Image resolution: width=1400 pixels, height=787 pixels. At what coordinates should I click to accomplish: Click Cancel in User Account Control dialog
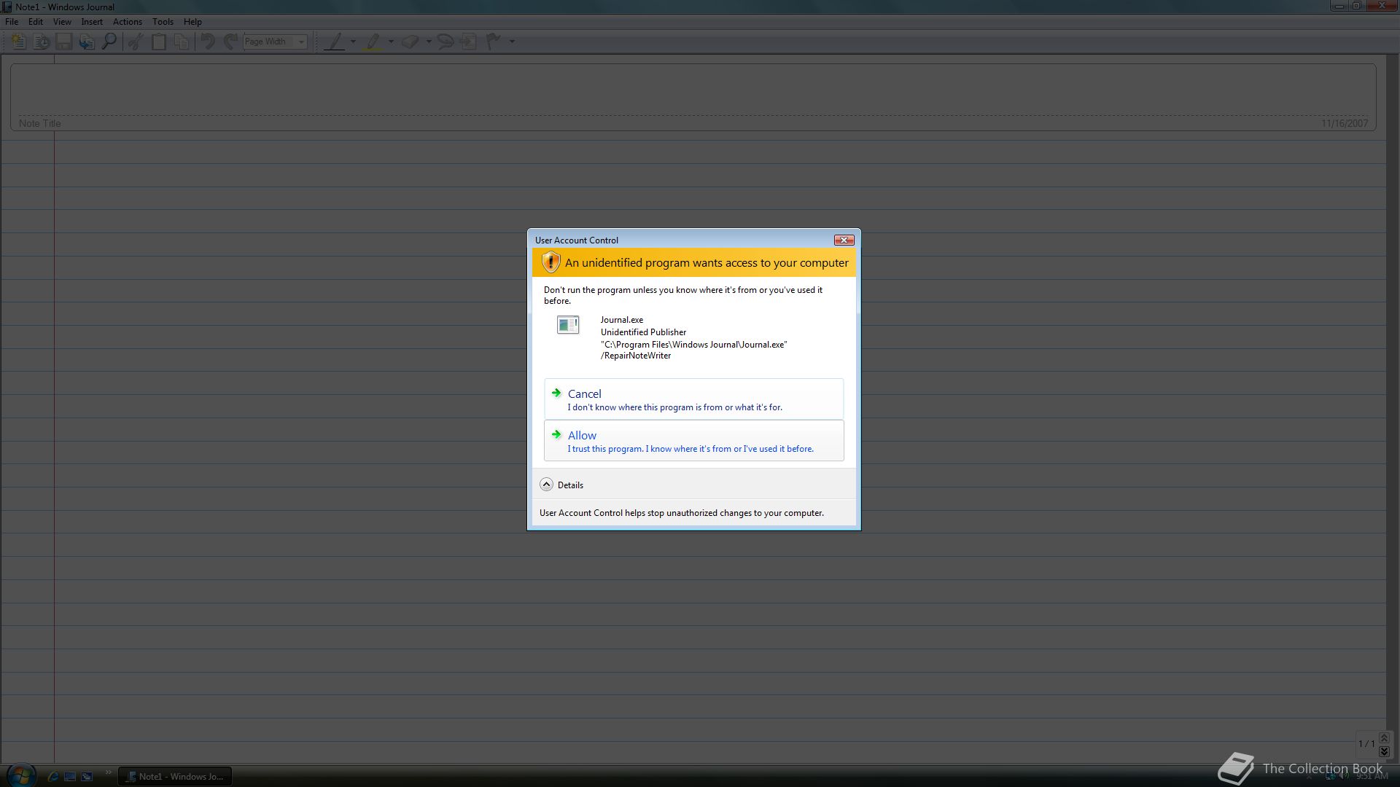click(x=693, y=399)
